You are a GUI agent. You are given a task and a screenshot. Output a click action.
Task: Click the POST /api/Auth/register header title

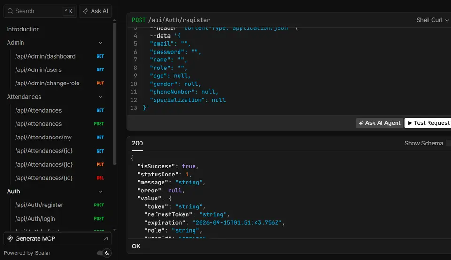pos(171,20)
